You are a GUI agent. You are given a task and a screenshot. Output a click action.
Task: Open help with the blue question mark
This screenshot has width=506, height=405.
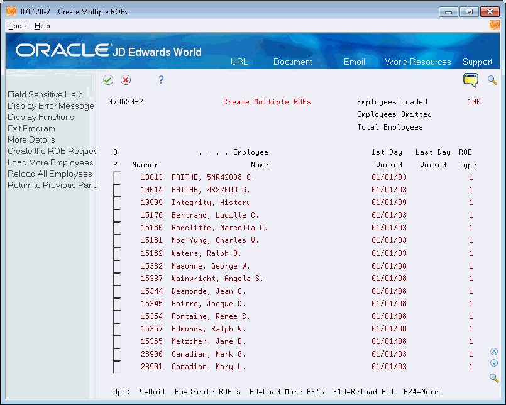pyautogui.click(x=161, y=79)
